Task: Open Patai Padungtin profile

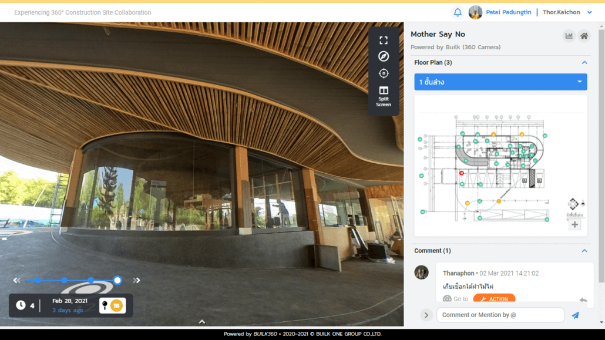Action: [x=508, y=12]
